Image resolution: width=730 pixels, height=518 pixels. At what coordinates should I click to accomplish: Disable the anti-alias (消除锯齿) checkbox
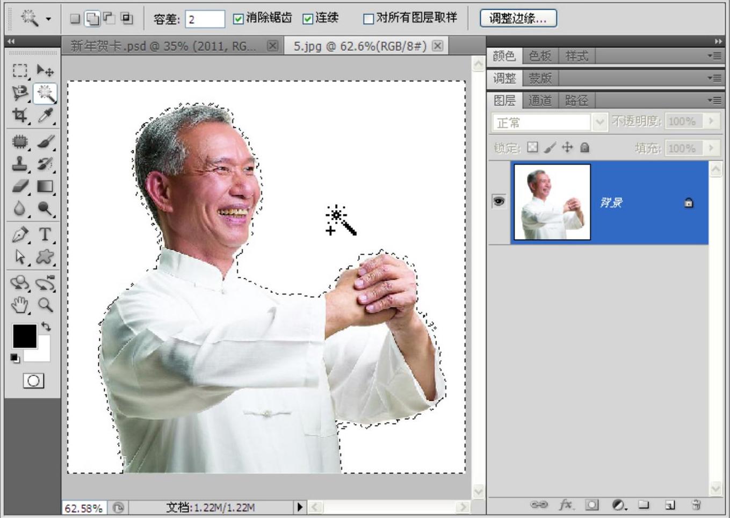point(238,19)
